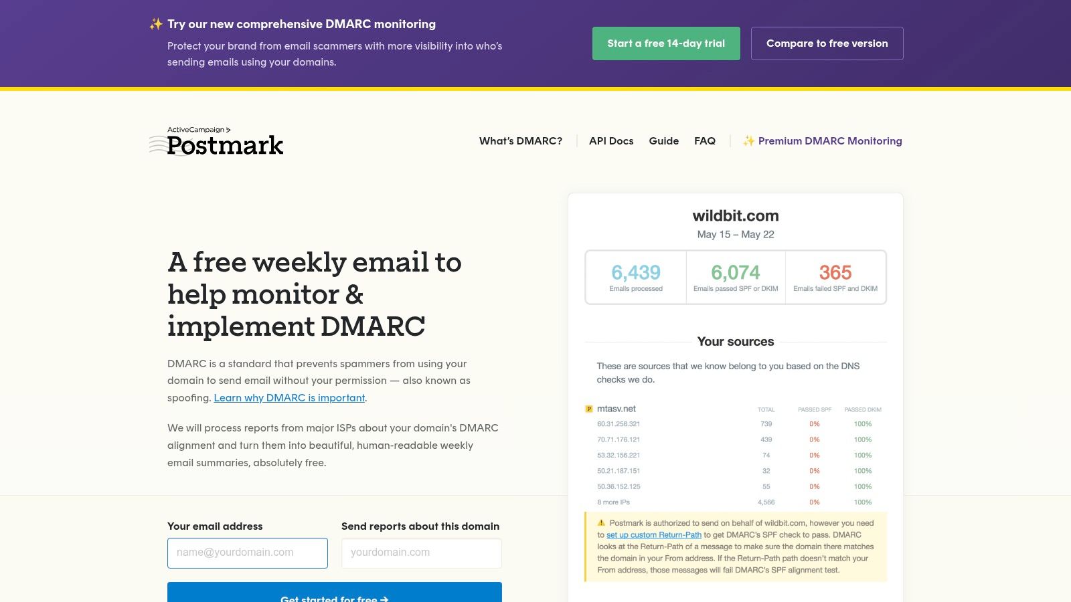Click the 8 more IPs row
1071x602 pixels.
tap(613, 502)
